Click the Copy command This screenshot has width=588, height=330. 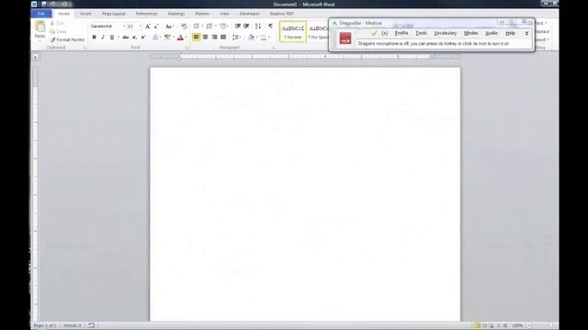coord(58,31)
